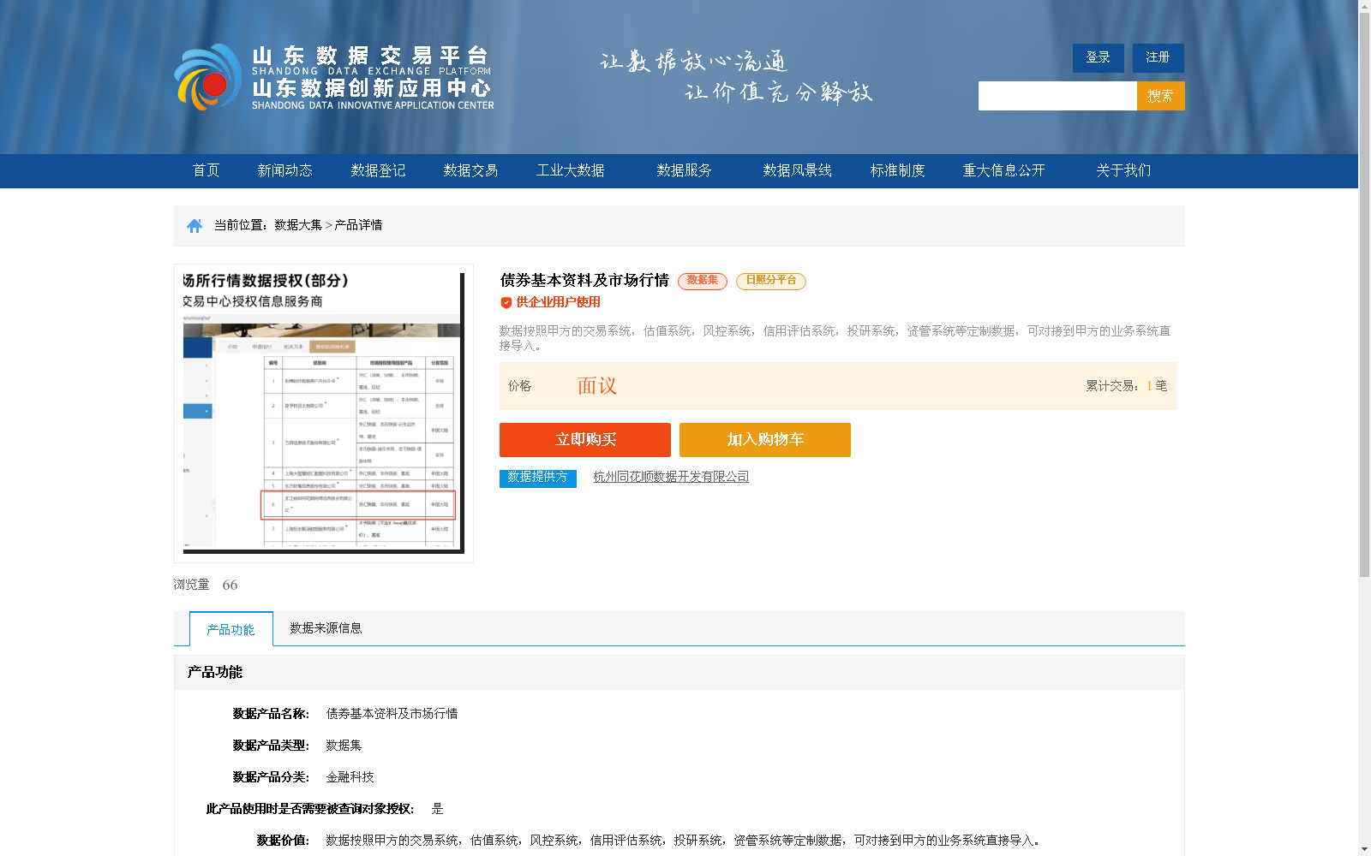
Task: Select 数据交易 from the navigation bar
Action: pyautogui.click(x=470, y=170)
